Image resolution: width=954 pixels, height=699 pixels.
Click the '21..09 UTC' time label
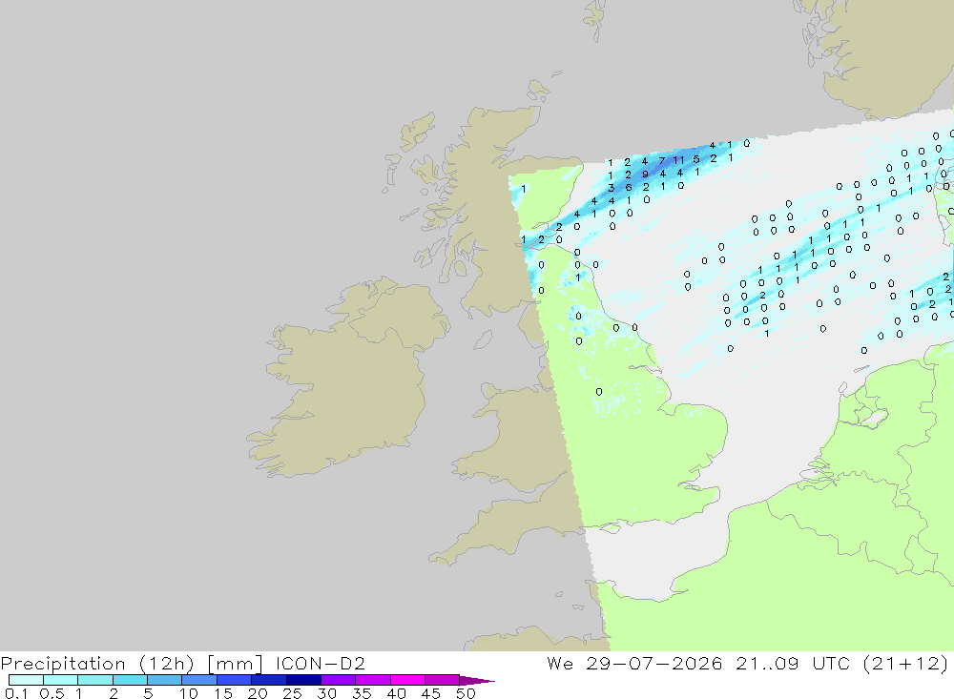(x=793, y=663)
